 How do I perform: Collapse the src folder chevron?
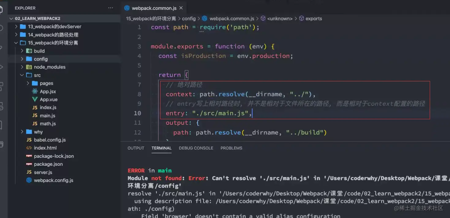coord(22,75)
